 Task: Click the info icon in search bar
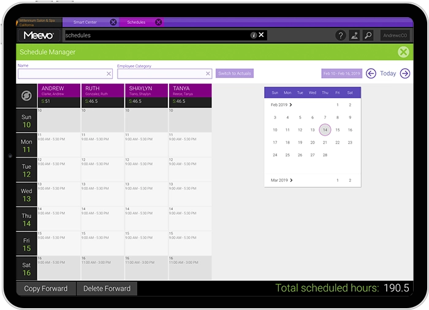click(x=254, y=36)
